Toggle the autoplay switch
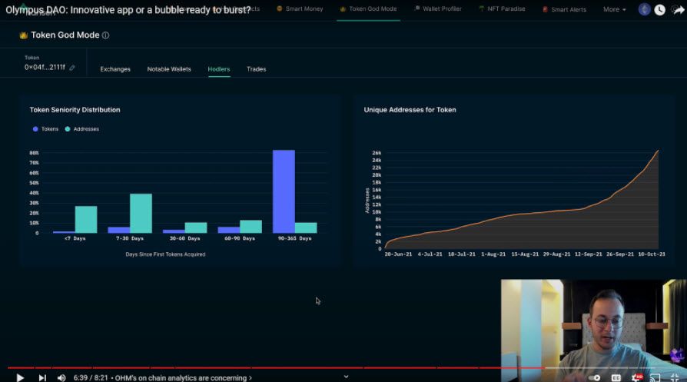687x382 pixels. click(x=595, y=377)
